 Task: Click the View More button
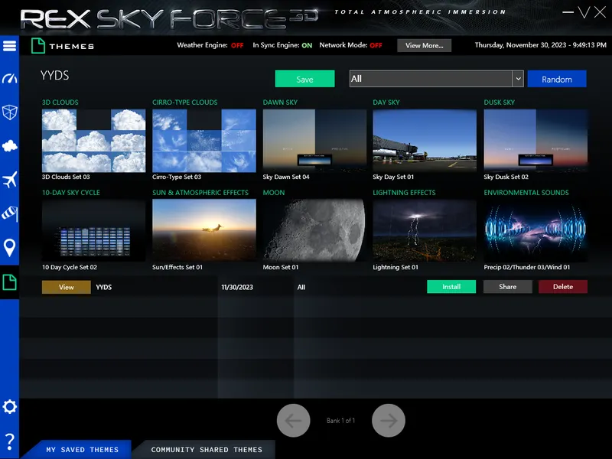tap(424, 46)
